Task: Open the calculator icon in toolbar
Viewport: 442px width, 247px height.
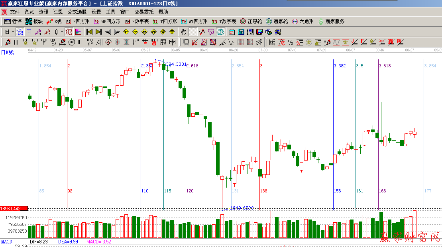Action: pyautogui.click(x=241, y=32)
